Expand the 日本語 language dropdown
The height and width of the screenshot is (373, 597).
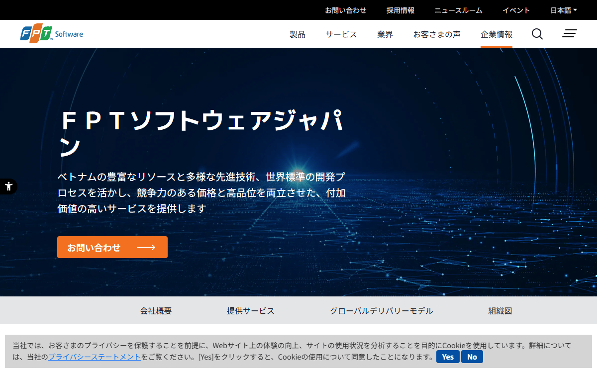tap(564, 10)
